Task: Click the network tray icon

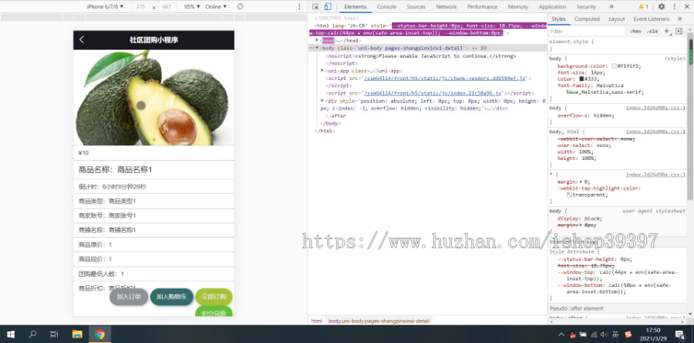Action: click(x=594, y=335)
